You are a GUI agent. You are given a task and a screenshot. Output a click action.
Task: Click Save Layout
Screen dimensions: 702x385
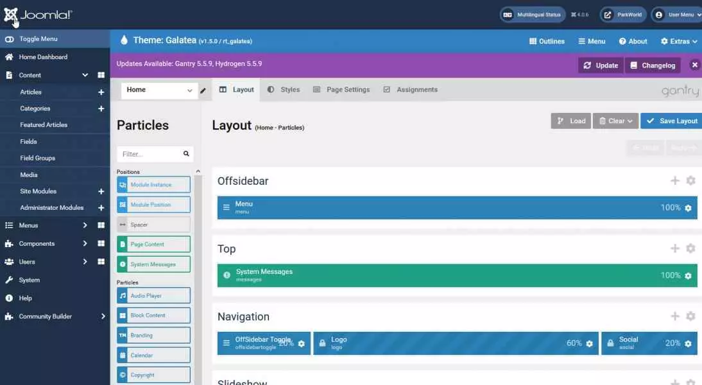[672, 121]
